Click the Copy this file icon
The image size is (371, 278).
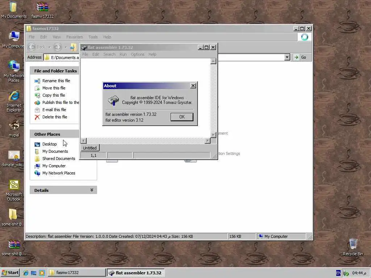click(37, 95)
